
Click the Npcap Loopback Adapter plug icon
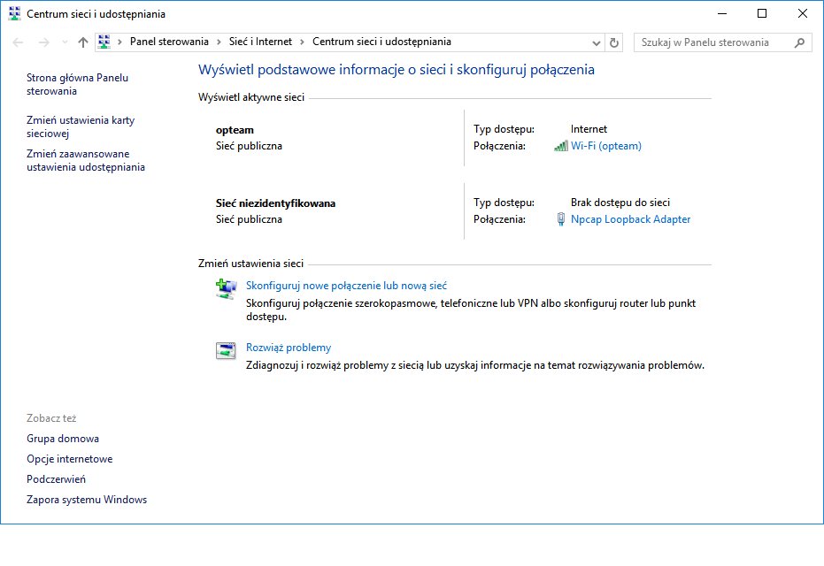pyautogui.click(x=560, y=219)
